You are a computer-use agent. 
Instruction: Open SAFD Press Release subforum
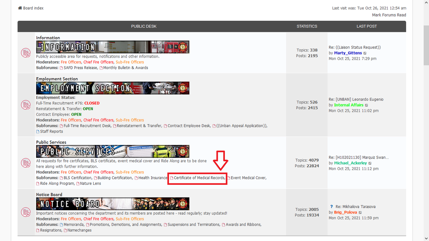pos(80,68)
